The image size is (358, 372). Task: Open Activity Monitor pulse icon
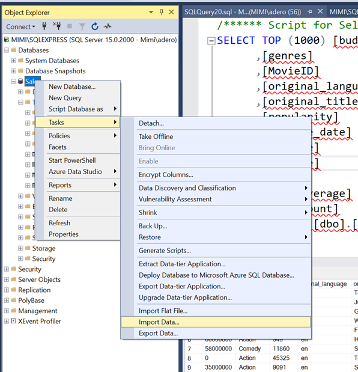[x=108, y=26]
